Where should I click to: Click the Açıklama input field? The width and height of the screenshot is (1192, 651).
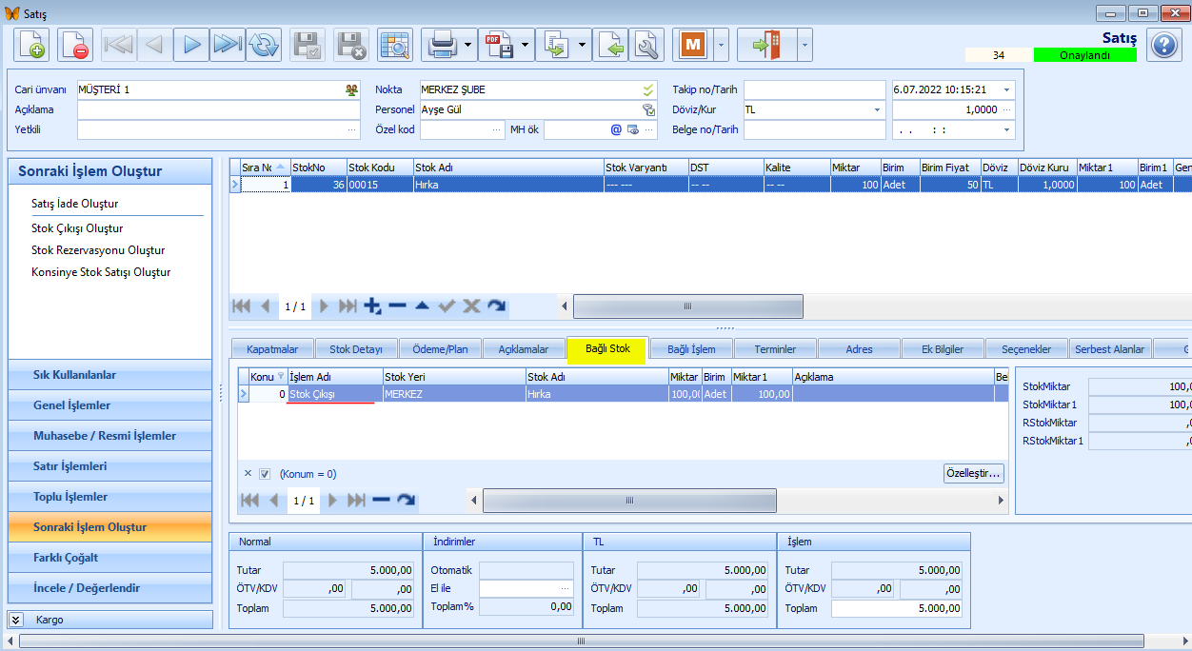point(219,109)
